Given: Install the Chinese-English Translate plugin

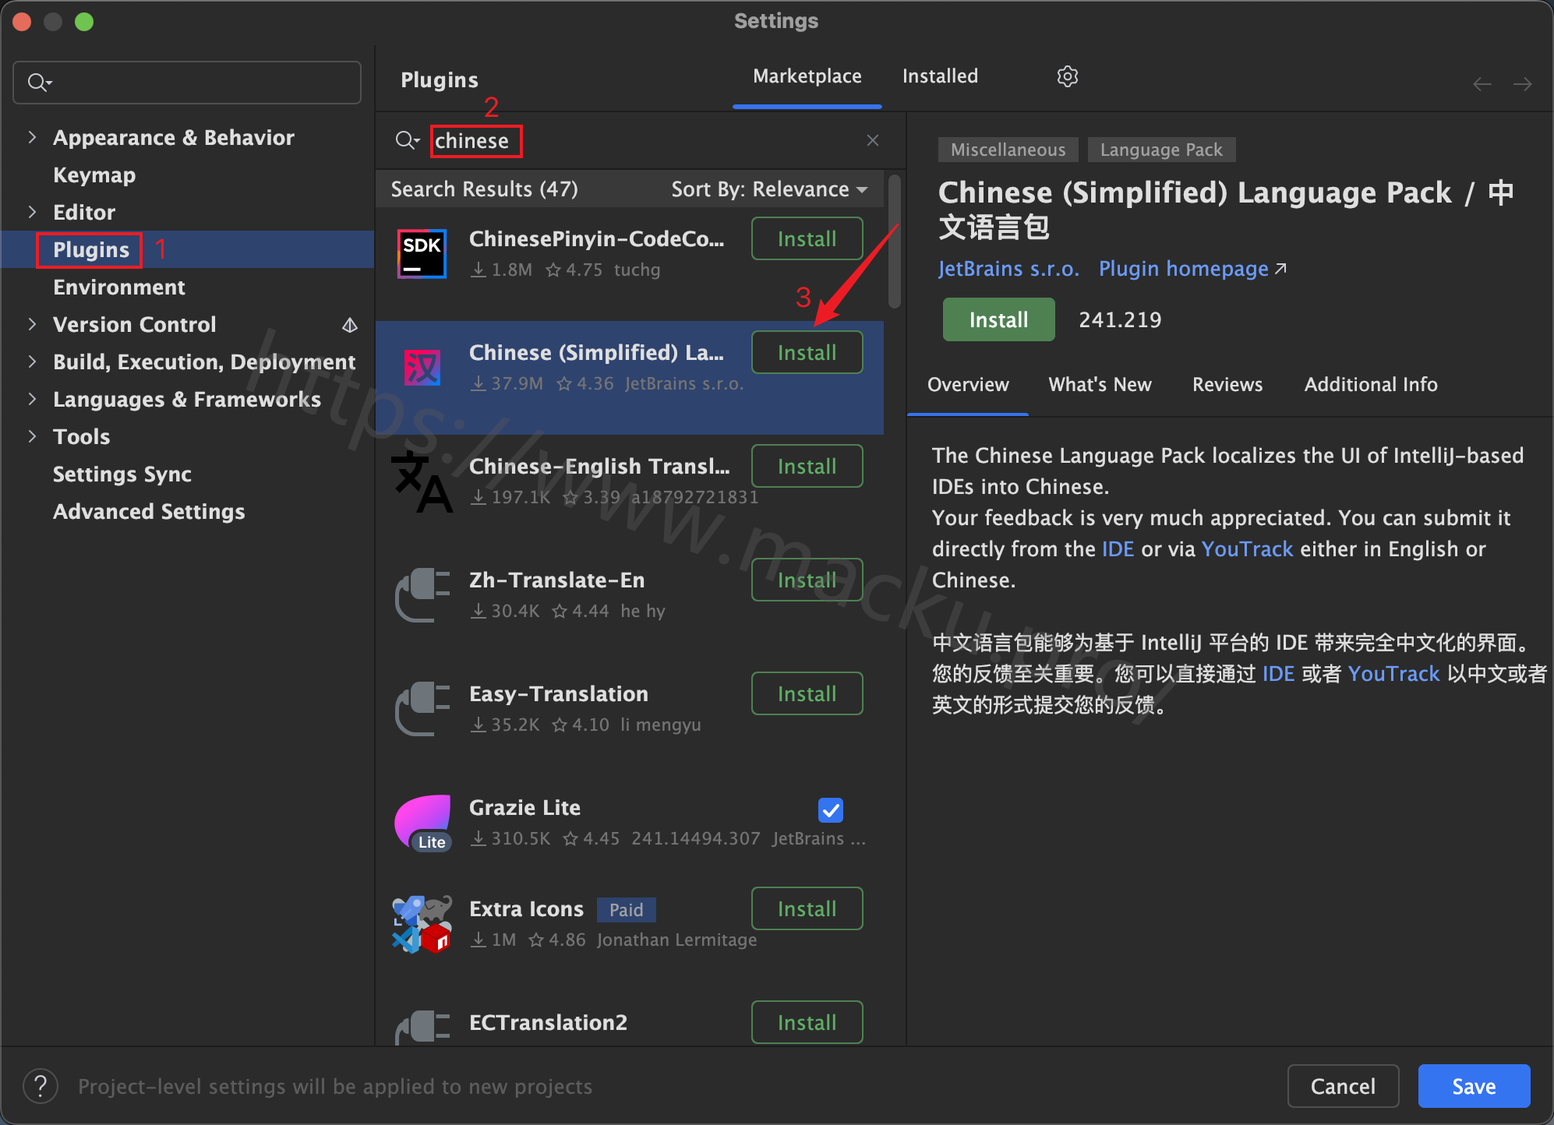Looking at the screenshot, I should 807,466.
